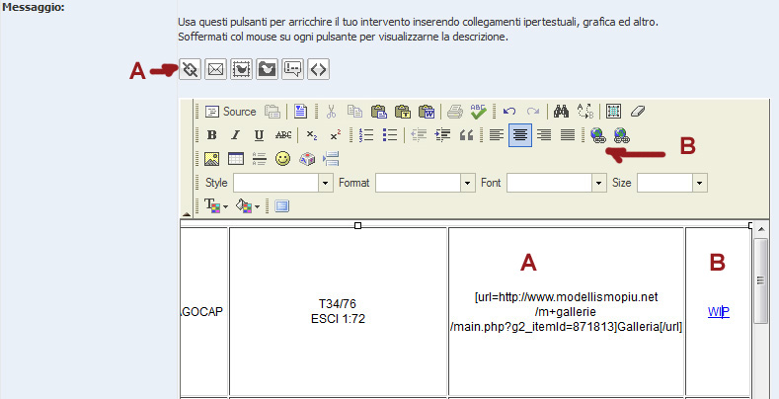The height and width of the screenshot is (399, 779).
Task: Justify the text alignment
Action: pos(568,135)
